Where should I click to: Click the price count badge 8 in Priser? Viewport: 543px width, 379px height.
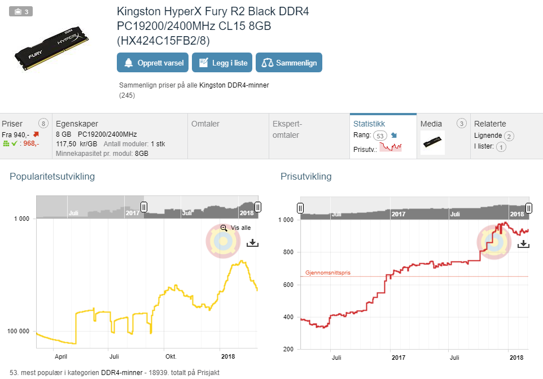[x=43, y=123]
